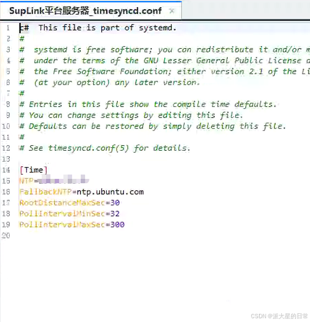
Task: Click the PollIntervalMaxSec value 300
Action: click(x=118, y=224)
